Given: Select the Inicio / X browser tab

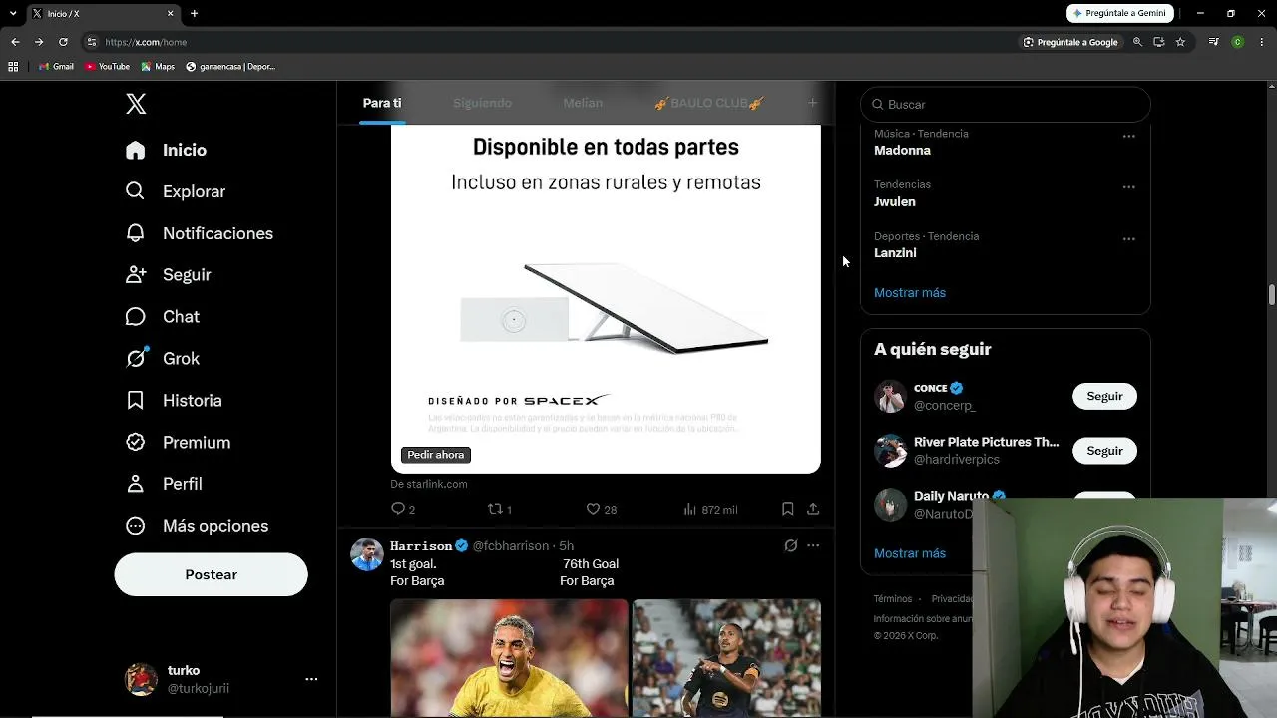Looking at the screenshot, I should pos(103,14).
